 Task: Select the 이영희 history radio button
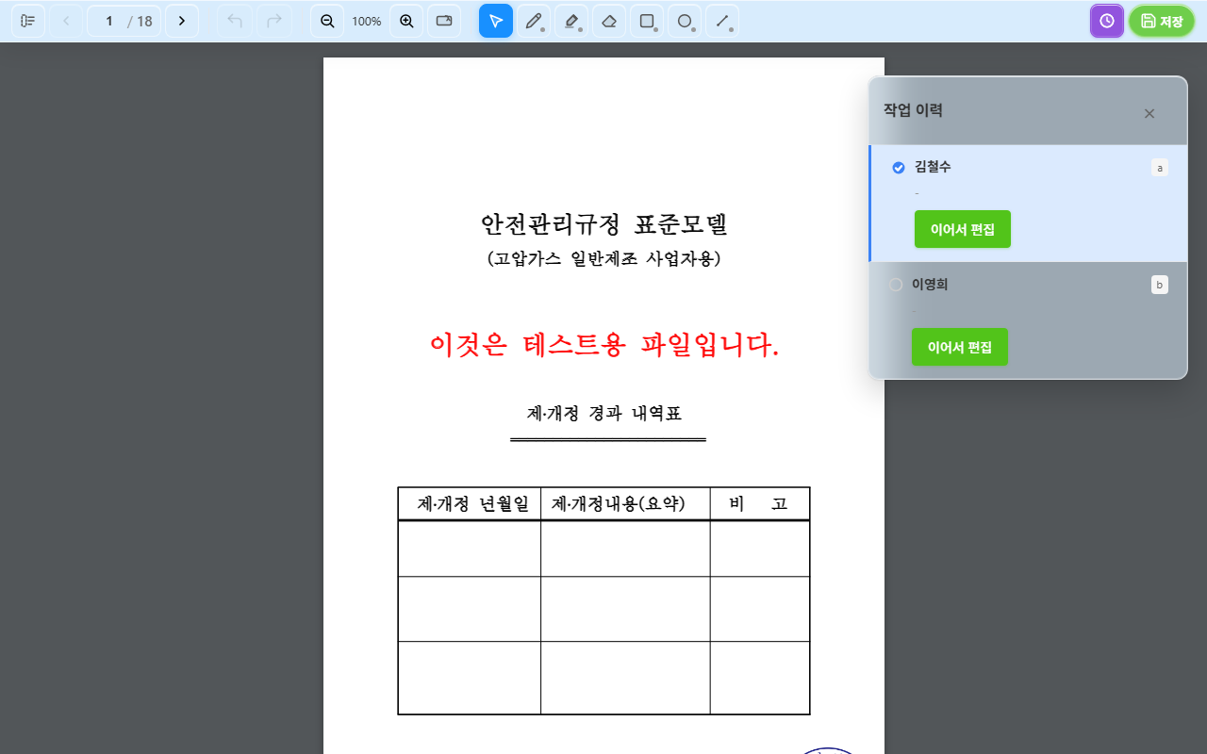pyautogui.click(x=896, y=285)
